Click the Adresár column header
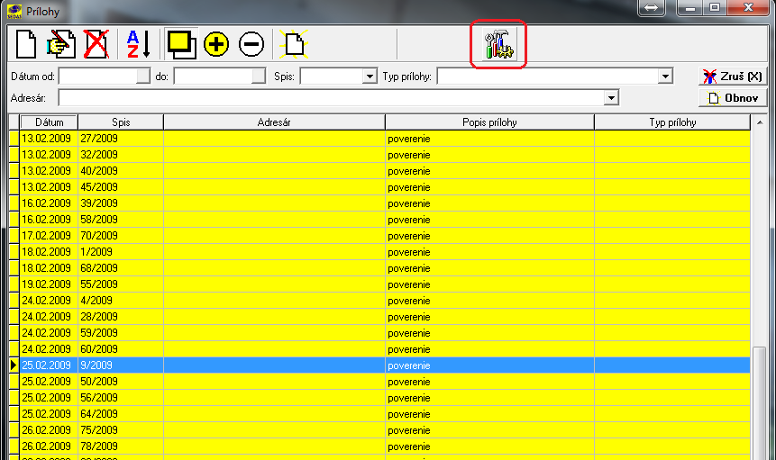The image size is (776, 460). pos(274,122)
